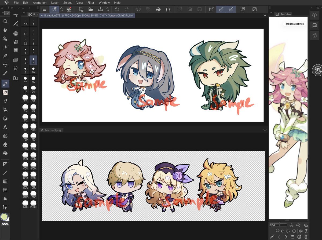Click the New document icon

click(81, 9)
